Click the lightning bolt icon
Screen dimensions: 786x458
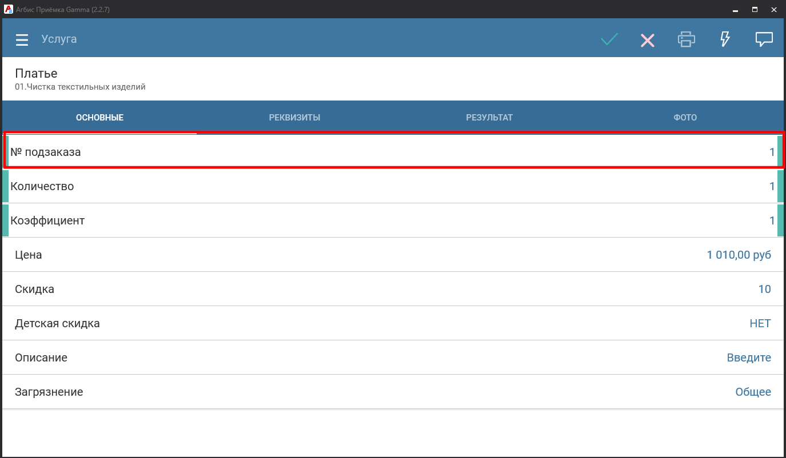click(x=725, y=39)
